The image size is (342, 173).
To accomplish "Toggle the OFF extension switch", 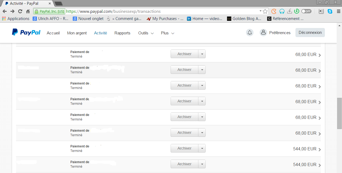I will coord(306,11).
